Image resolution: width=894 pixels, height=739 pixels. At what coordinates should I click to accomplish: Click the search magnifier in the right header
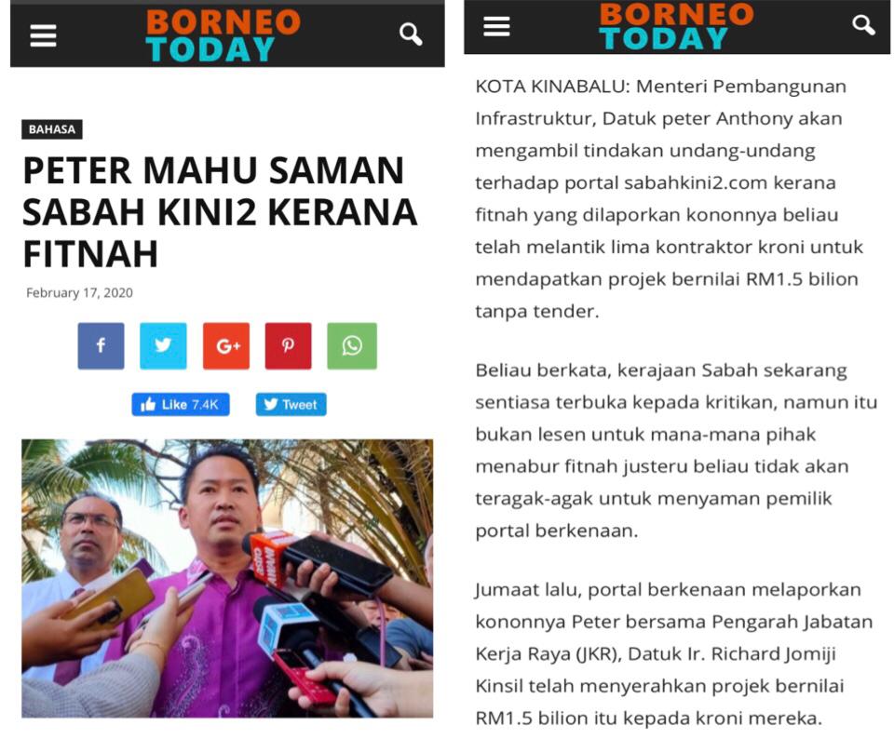point(863,25)
